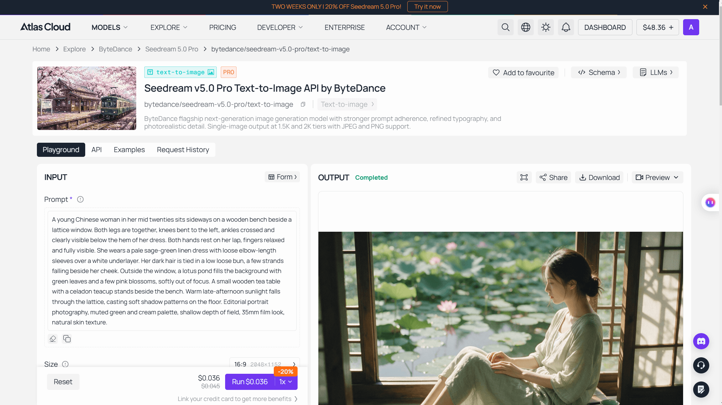
Task: Copy model path with copy icon
Action: click(x=303, y=104)
